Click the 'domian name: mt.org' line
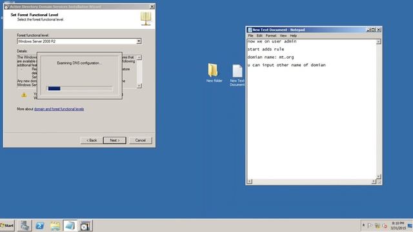 270,57
